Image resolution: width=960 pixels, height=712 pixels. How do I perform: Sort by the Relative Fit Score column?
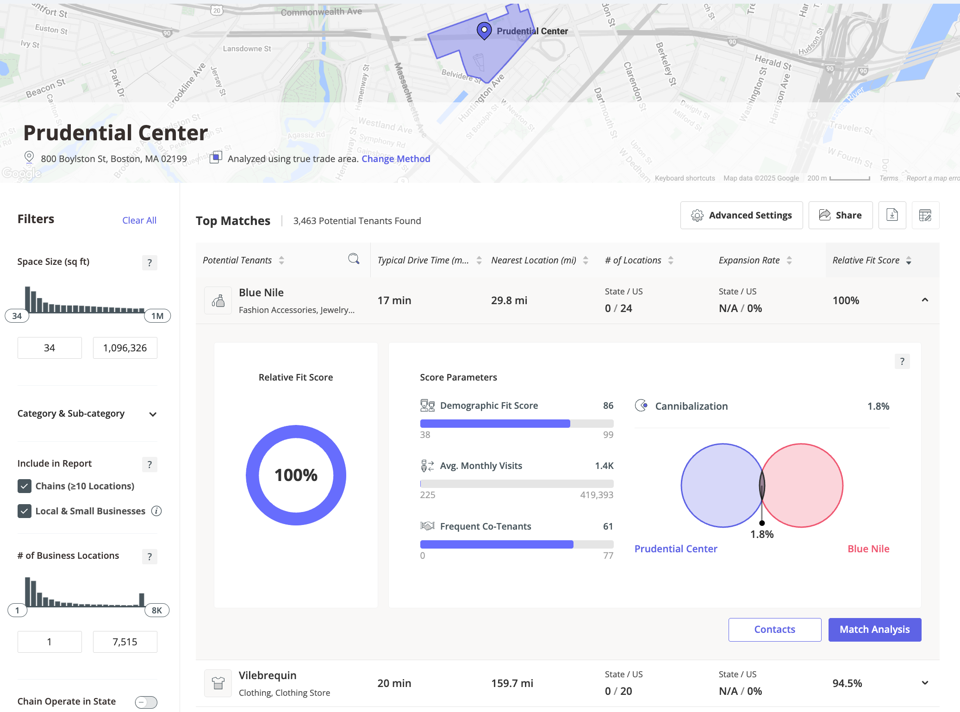[909, 260]
